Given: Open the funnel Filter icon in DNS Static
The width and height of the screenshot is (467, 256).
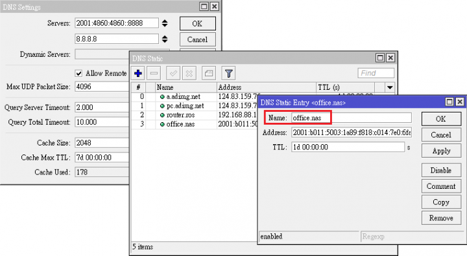Looking at the screenshot, I should pos(228,73).
